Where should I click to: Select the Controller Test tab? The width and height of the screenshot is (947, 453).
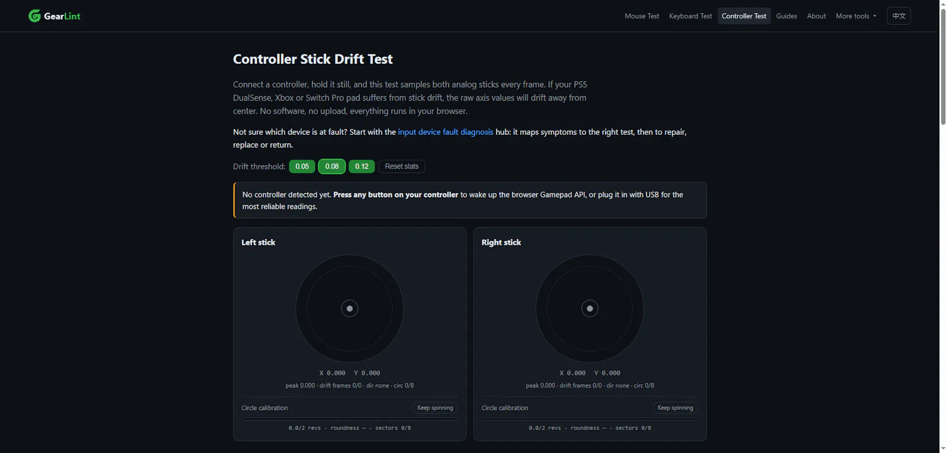click(744, 16)
